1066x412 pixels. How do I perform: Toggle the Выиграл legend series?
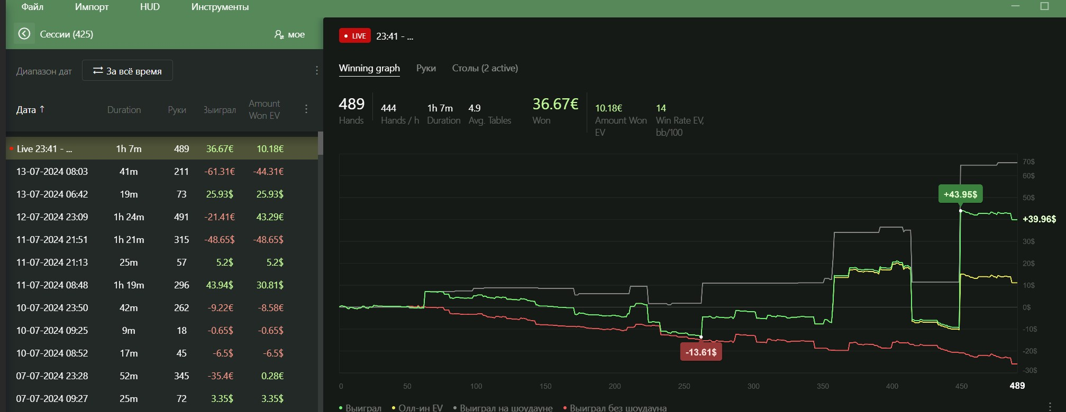[360, 408]
